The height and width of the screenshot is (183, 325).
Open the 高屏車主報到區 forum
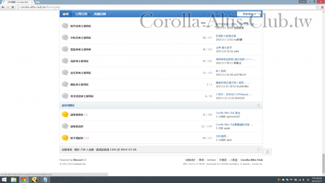(79, 61)
